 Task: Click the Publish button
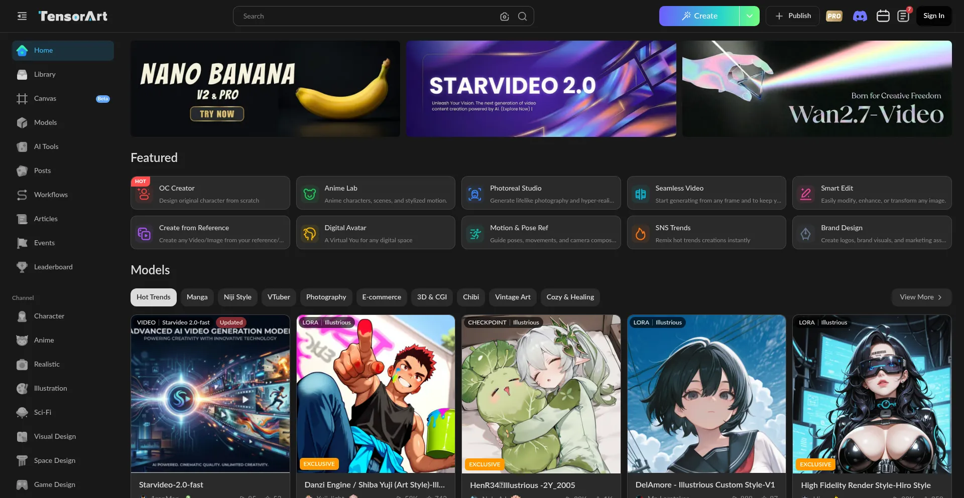point(793,16)
